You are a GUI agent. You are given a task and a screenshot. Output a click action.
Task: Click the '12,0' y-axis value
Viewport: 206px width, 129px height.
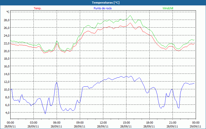[7, 82]
